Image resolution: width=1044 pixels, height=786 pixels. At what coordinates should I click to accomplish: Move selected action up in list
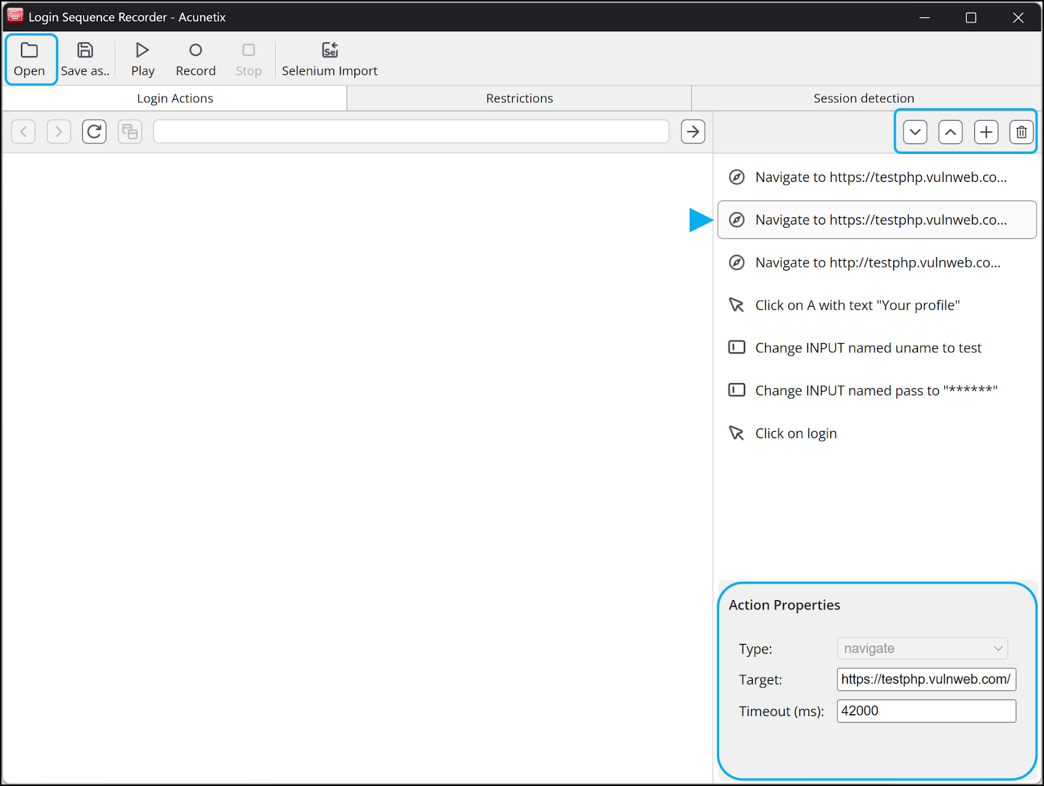click(x=951, y=132)
